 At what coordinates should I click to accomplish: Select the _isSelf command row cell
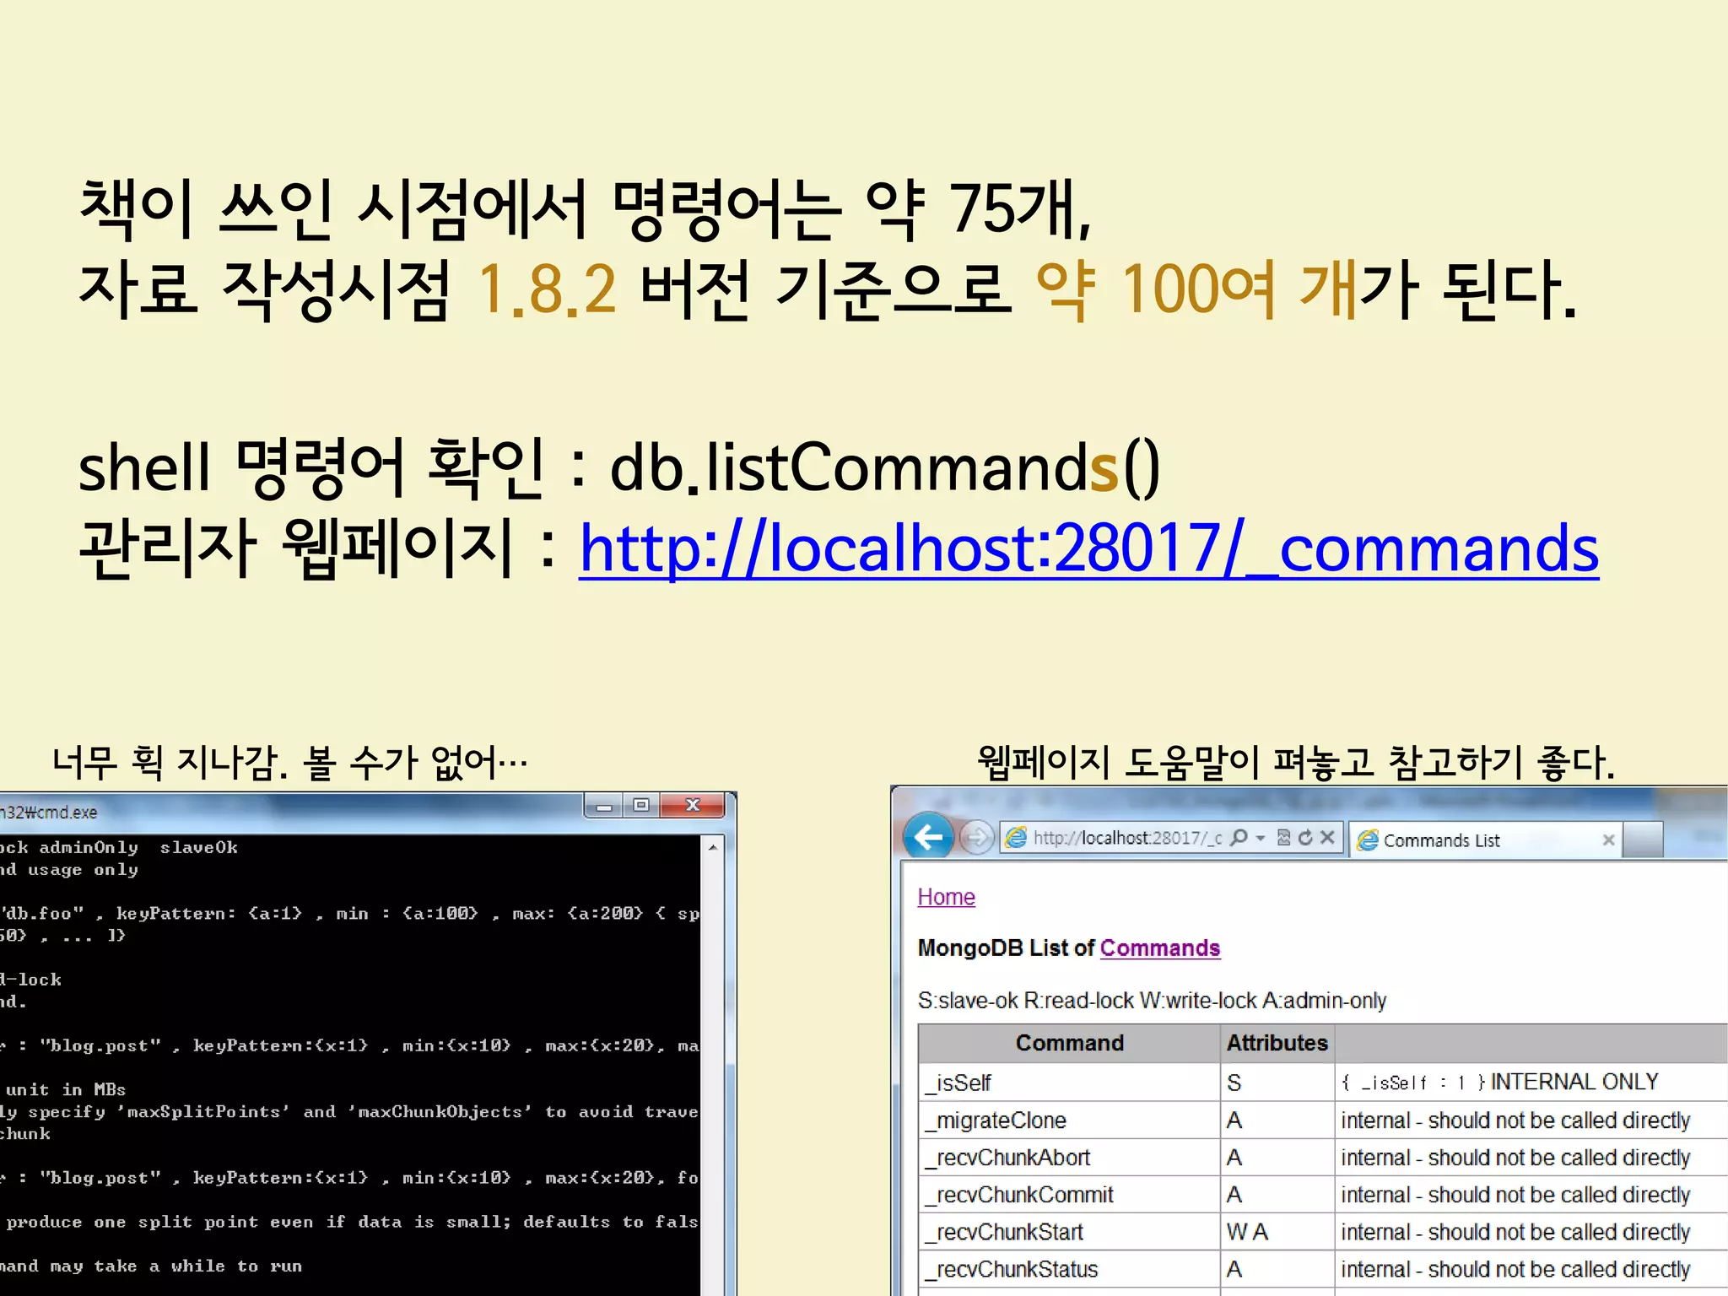(1069, 1083)
